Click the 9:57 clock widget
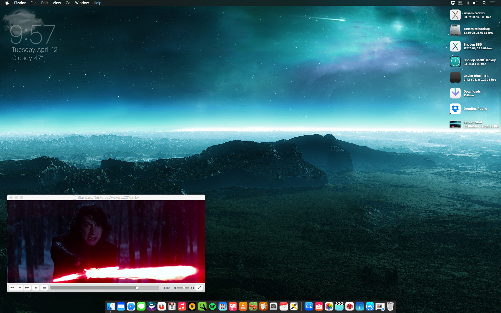Screen dimensions: 501x313 point(33,34)
